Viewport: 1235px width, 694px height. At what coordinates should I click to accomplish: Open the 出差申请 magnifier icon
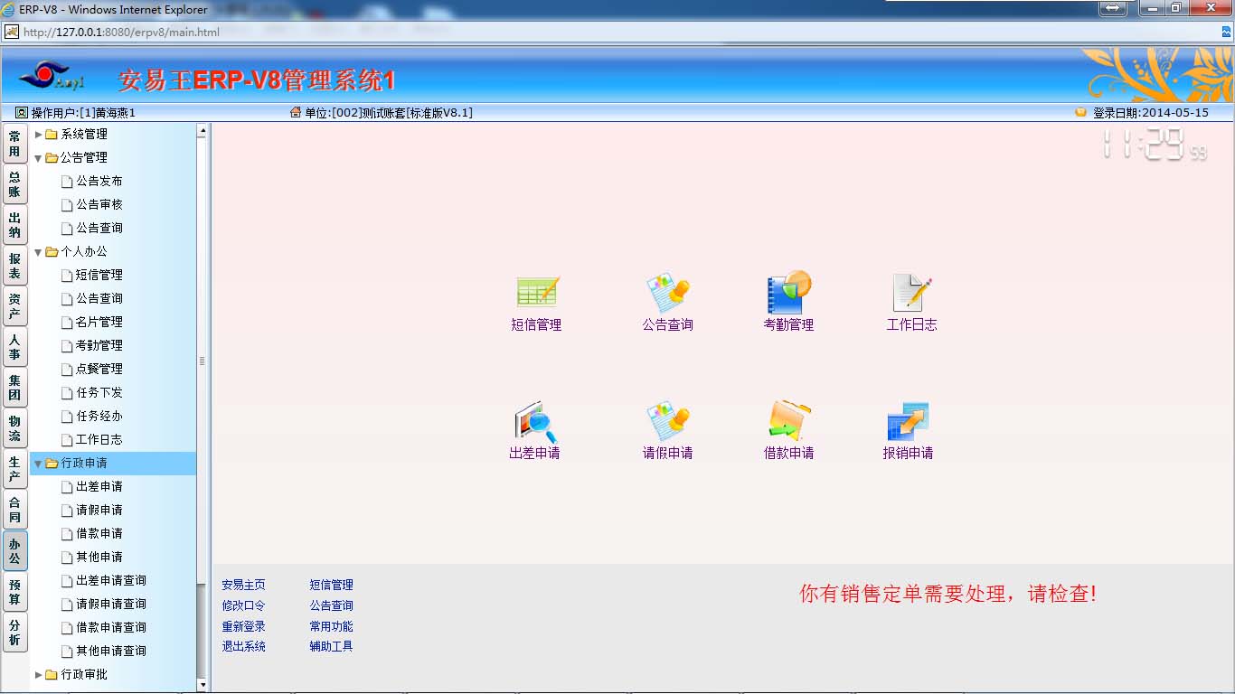click(x=535, y=421)
